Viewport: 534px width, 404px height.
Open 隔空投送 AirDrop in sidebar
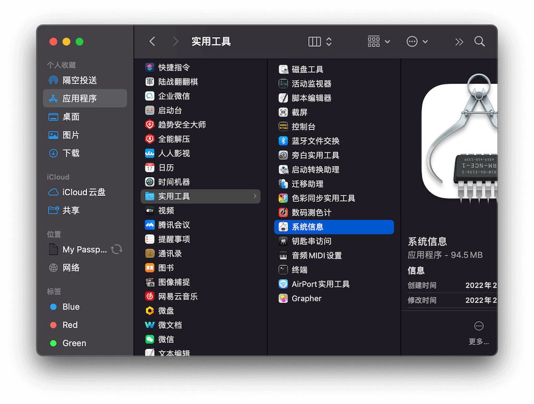(x=79, y=80)
